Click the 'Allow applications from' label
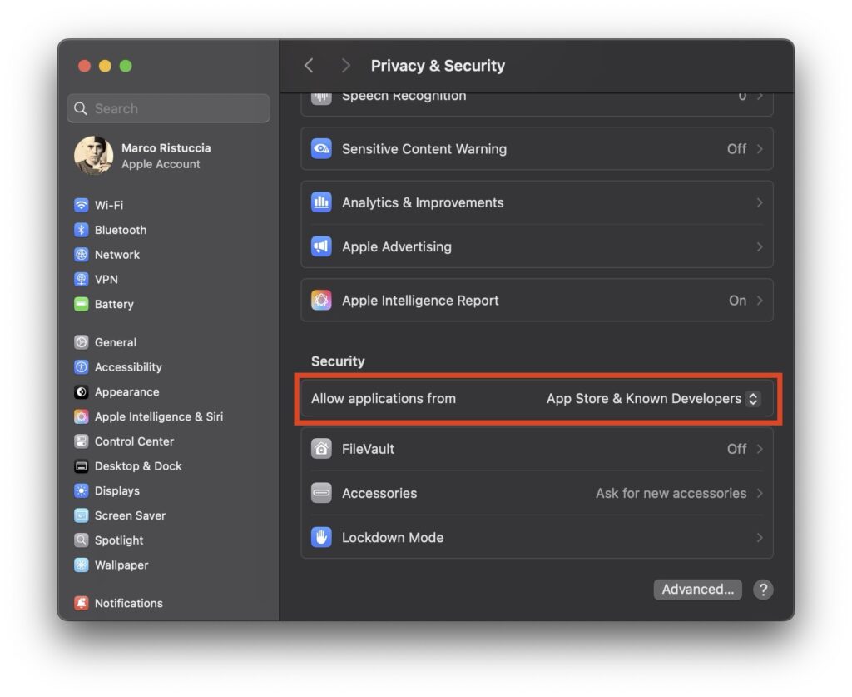This screenshot has width=852, height=697. pos(384,399)
